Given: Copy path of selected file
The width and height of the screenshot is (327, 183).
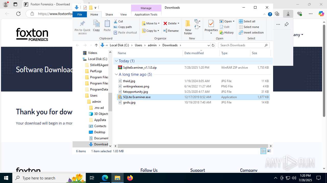Looking at the screenshot, I should (x=123, y=27).
